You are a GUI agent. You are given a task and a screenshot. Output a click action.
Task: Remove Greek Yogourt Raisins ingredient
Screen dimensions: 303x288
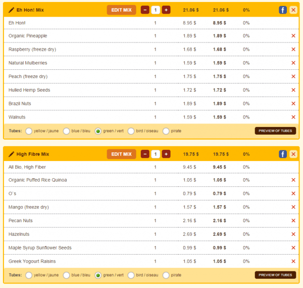coord(293,261)
